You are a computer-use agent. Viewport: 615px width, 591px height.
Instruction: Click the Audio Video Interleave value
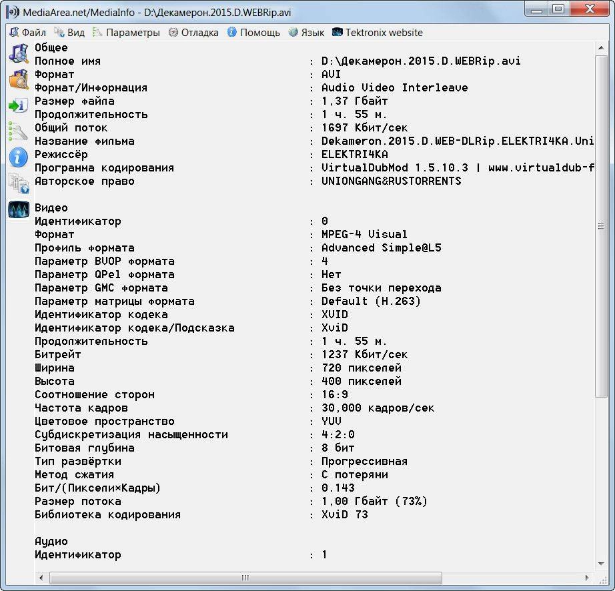pyautogui.click(x=395, y=88)
